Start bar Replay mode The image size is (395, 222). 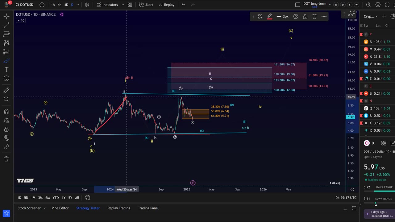[166, 5]
